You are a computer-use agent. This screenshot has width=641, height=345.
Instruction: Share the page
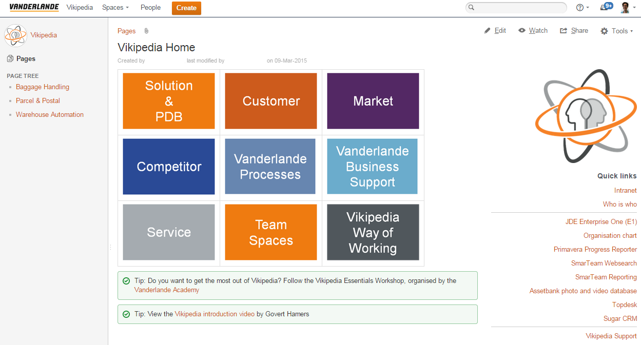point(574,31)
